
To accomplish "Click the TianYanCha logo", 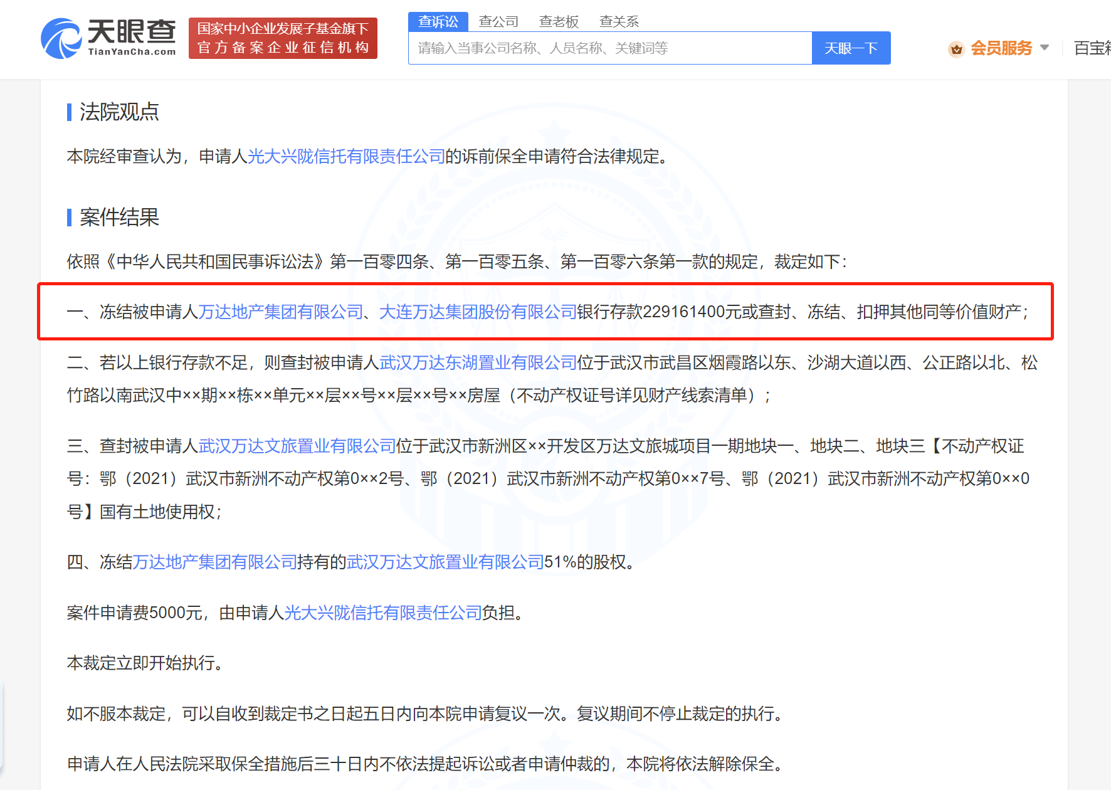I will (x=108, y=38).
